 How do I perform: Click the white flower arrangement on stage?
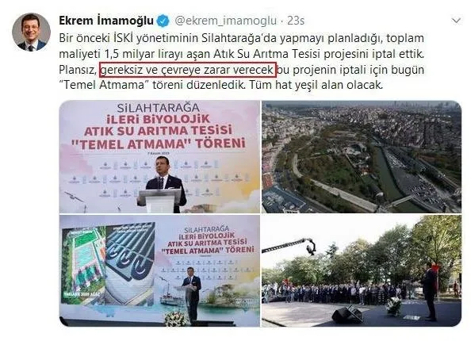pos(177,319)
